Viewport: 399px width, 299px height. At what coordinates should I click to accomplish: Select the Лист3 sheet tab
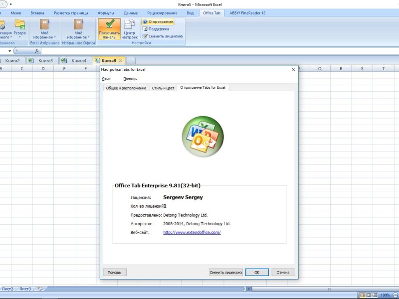click(x=25, y=289)
